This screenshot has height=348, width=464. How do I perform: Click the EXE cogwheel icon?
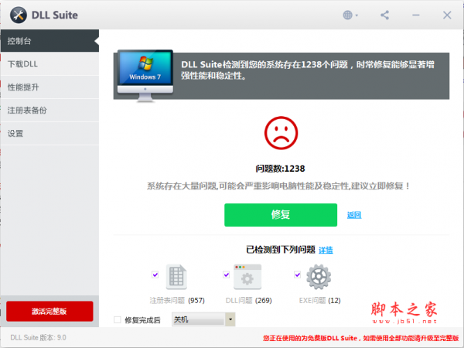click(x=319, y=277)
